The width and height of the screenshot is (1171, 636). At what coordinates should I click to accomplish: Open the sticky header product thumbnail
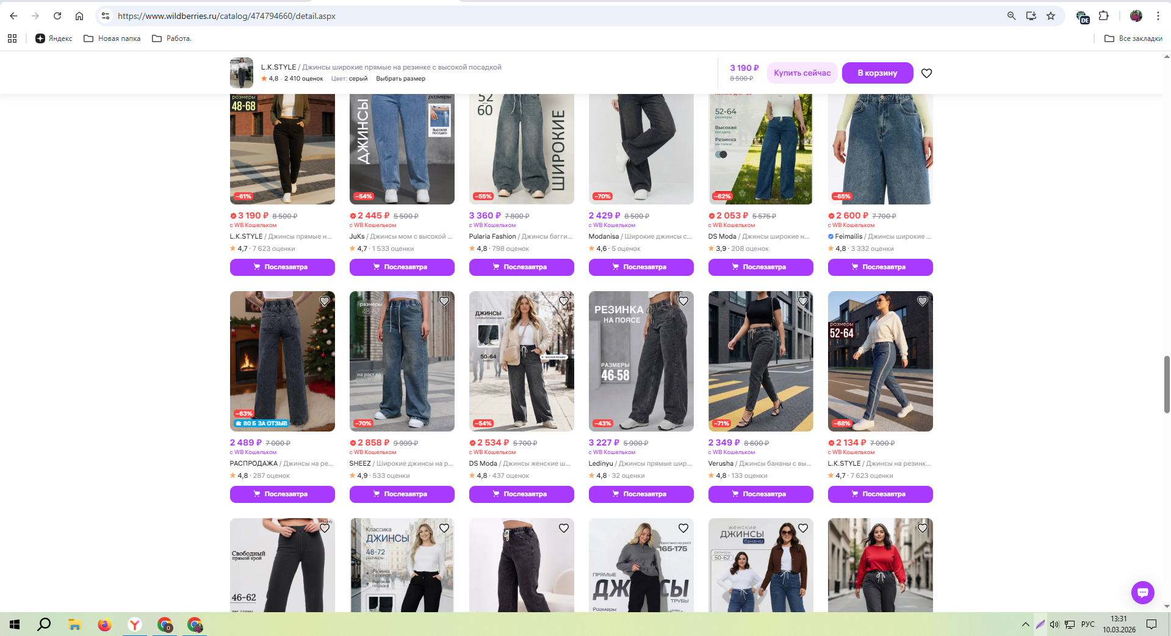tap(242, 73)
